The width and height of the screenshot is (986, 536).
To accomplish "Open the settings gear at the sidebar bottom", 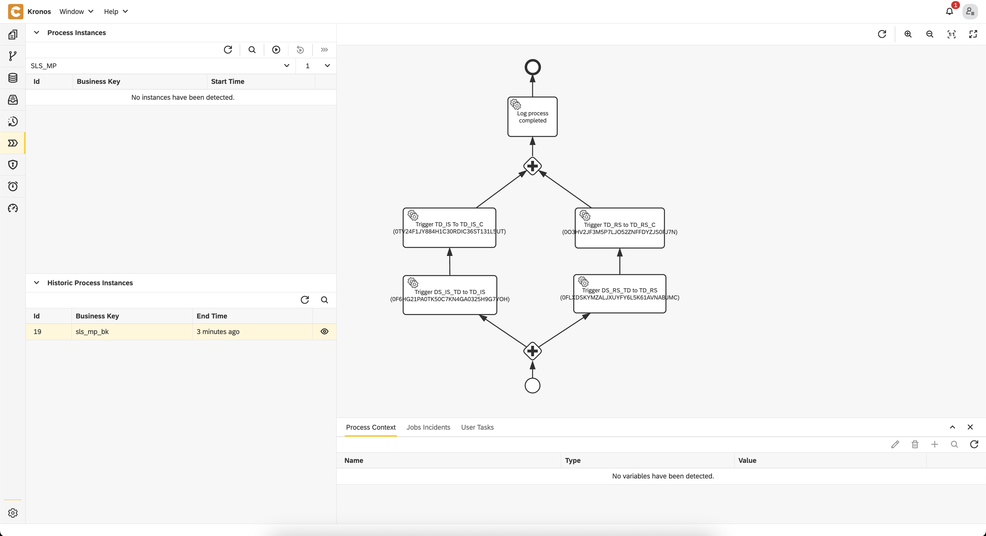I will click(13, 513).
